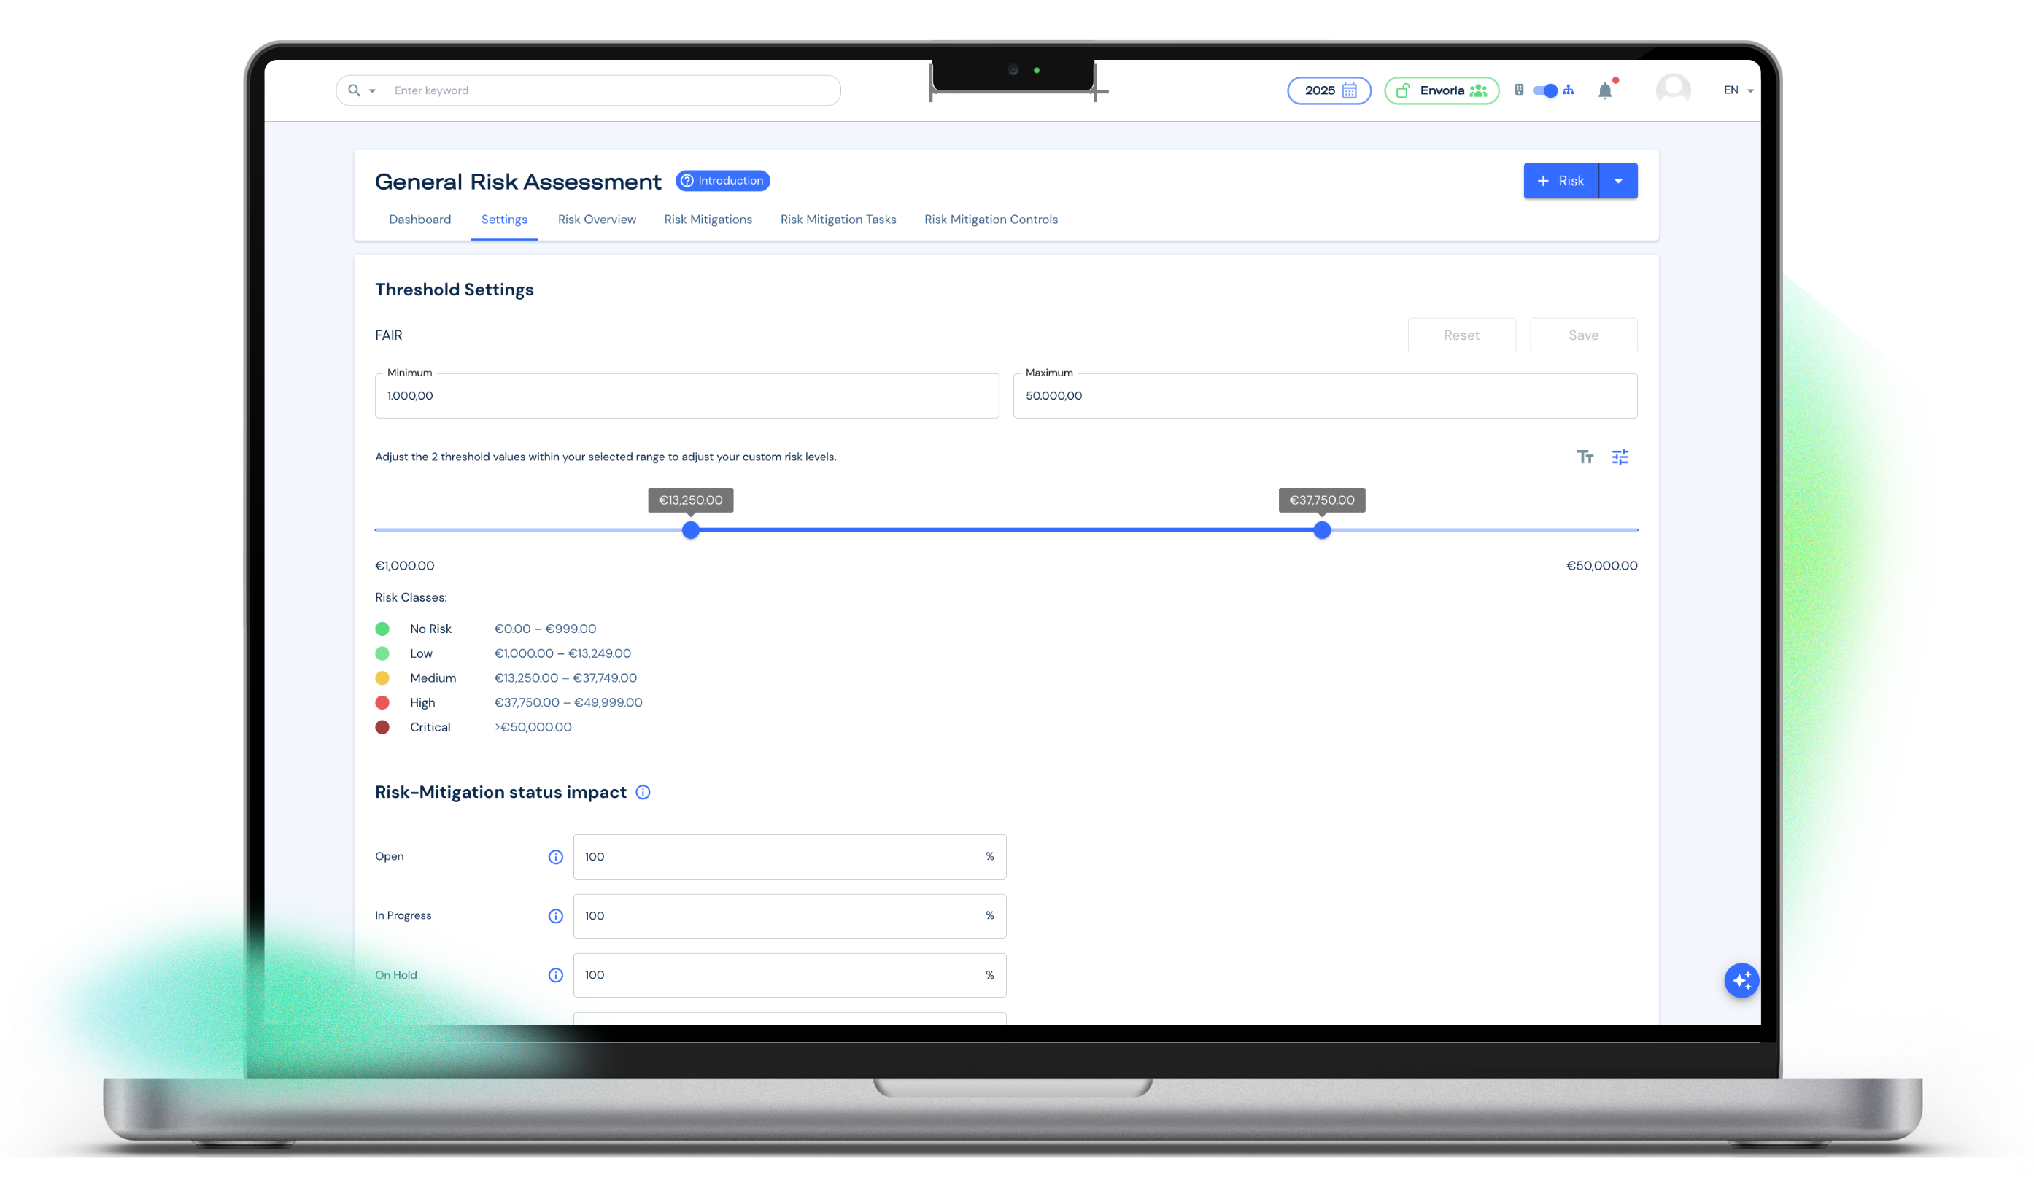Click the Save button
The height and width of the screenshot is (1188, 2034).
1583,335
